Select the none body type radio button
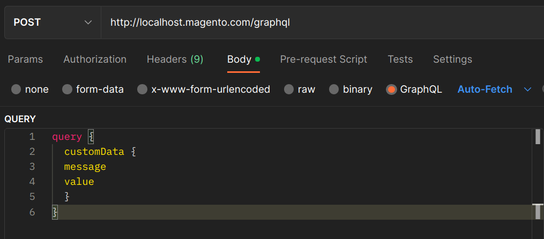 16,89
